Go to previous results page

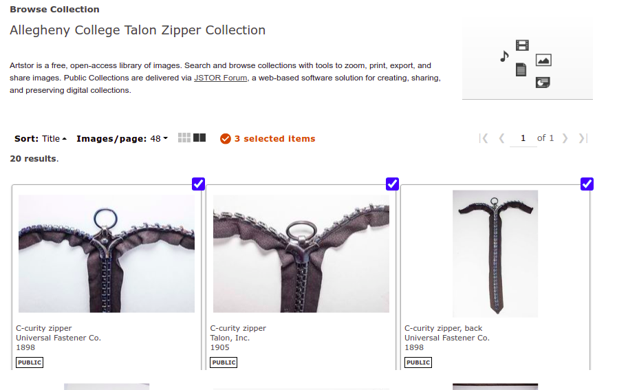click(x=501, y=138)
